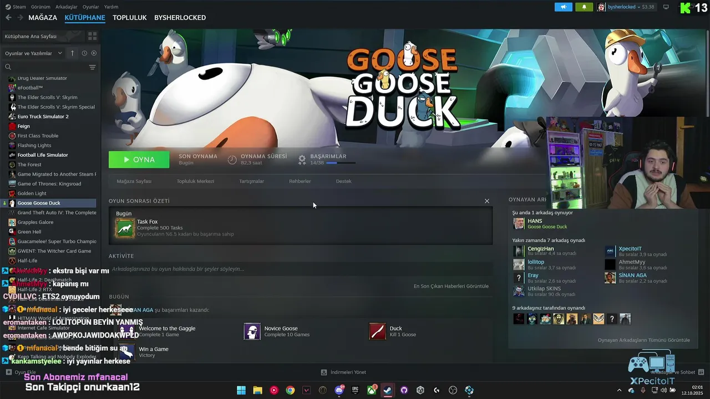This screenshot has width=710, height=399.
Task: Click the announcements megaphone button
Action: click(x=563, y=7)
